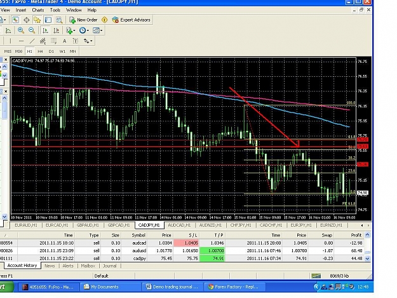Open the Help menu

92,10
